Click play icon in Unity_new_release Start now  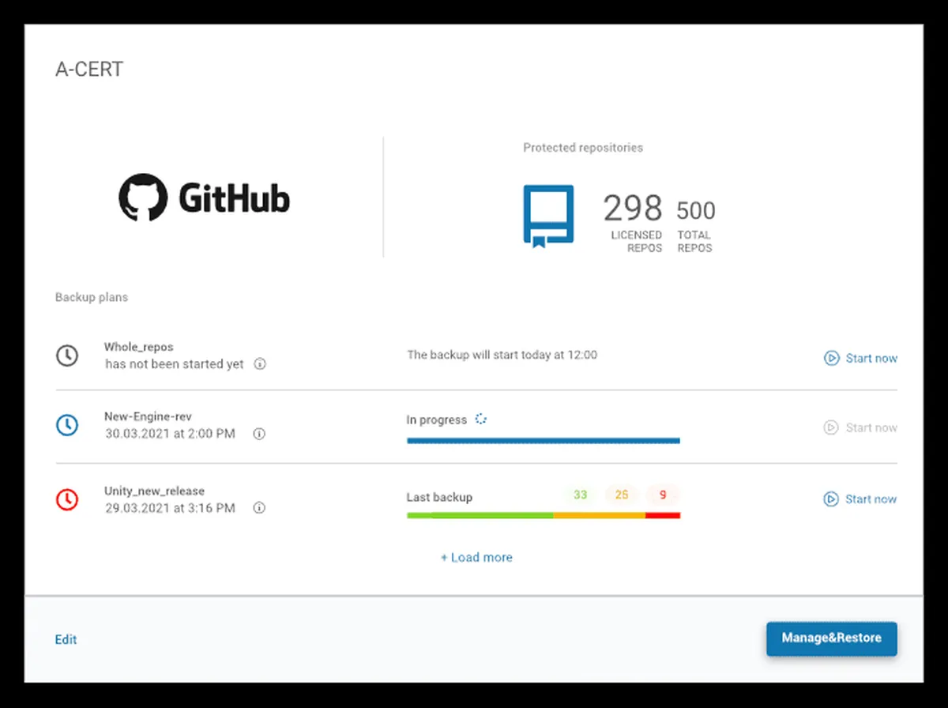point(831,499)
